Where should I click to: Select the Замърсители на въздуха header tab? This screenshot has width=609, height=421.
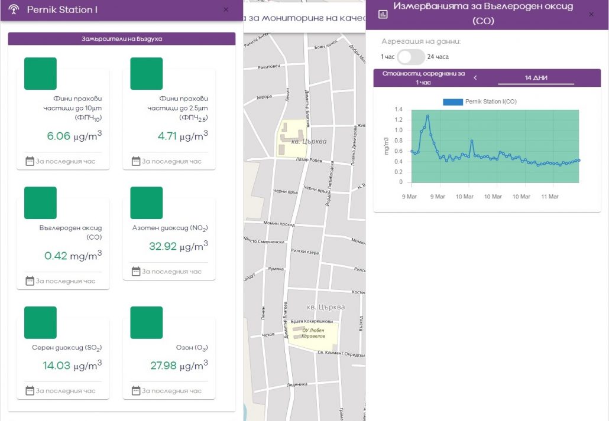(x=122, y=39)
